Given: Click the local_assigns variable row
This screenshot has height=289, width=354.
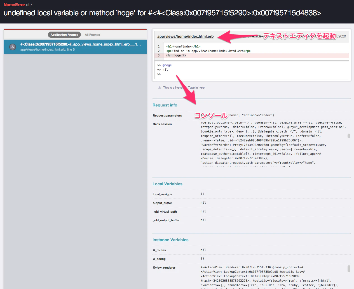Looking at the screenshot, I should pos(252,194).
